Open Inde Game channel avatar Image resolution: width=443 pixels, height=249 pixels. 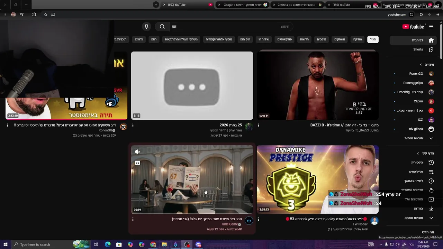(249, 221)
